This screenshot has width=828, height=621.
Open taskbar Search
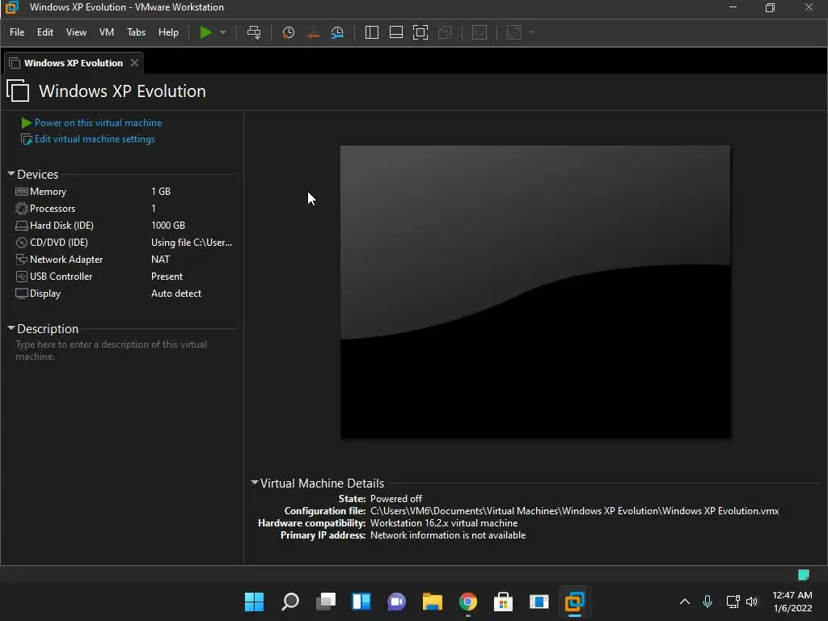point(290,602)
